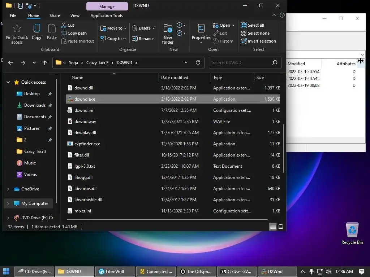Screen dimensions: 370x277
Task: Open the Recycle Bin desktop icon
Action: click(x=352, y=233)
